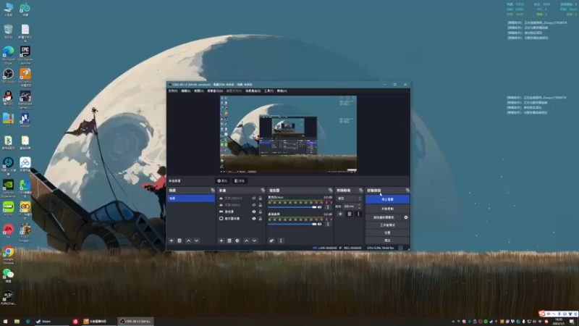Add a new scene with the plus icon
The width and height of the screenshot is (579, 326).
pyautogui.click(x=172, y=241)
